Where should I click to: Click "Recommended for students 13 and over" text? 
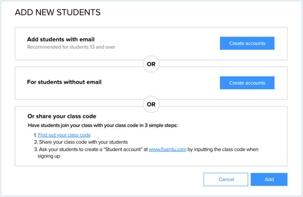point(71,47)
